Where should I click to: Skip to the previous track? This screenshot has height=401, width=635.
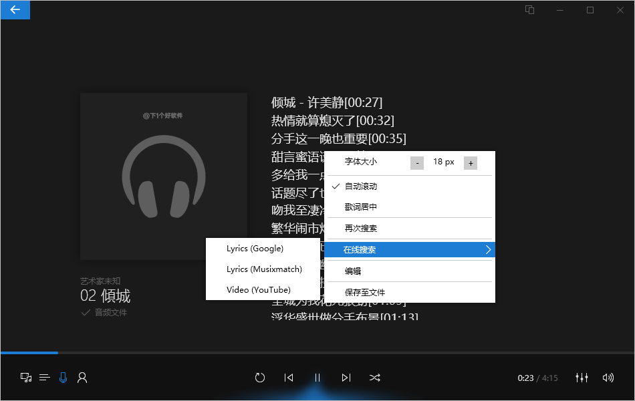(289, 378)
